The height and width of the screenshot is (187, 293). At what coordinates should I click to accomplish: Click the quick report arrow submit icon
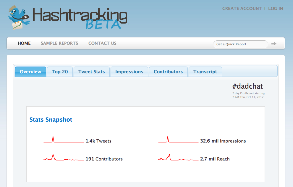point(274,44)
